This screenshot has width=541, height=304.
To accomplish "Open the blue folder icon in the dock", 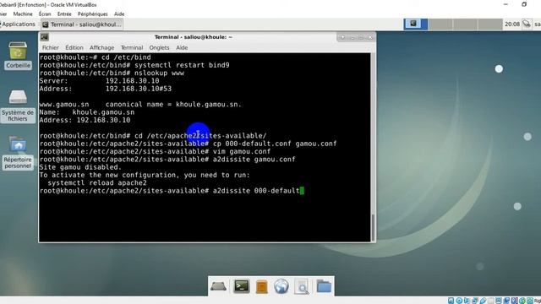I will 324,286.
